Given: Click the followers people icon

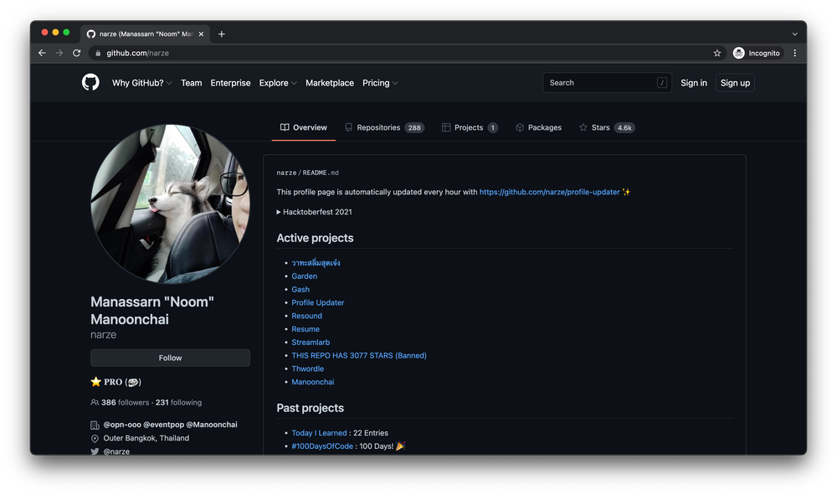Looking at the screenshot, I should tap(95, 401).
